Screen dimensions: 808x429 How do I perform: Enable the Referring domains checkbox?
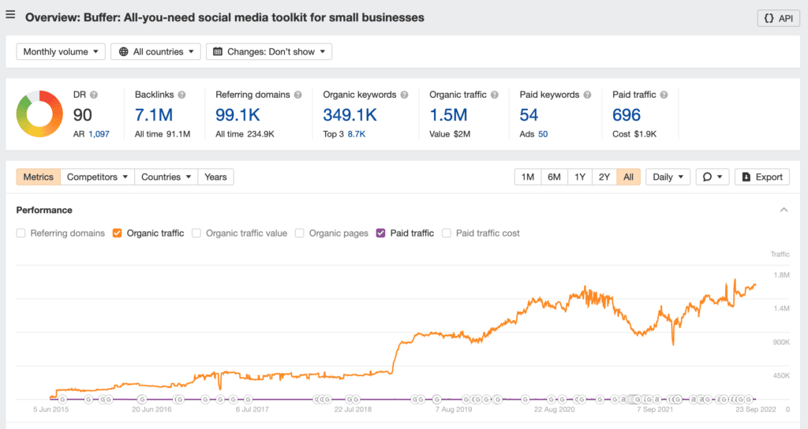click(x=22, y=233)
